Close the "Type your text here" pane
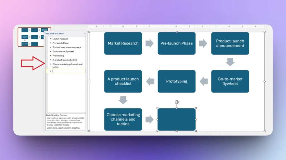This screenshot has width=286, height=160. tap(85, 33)
